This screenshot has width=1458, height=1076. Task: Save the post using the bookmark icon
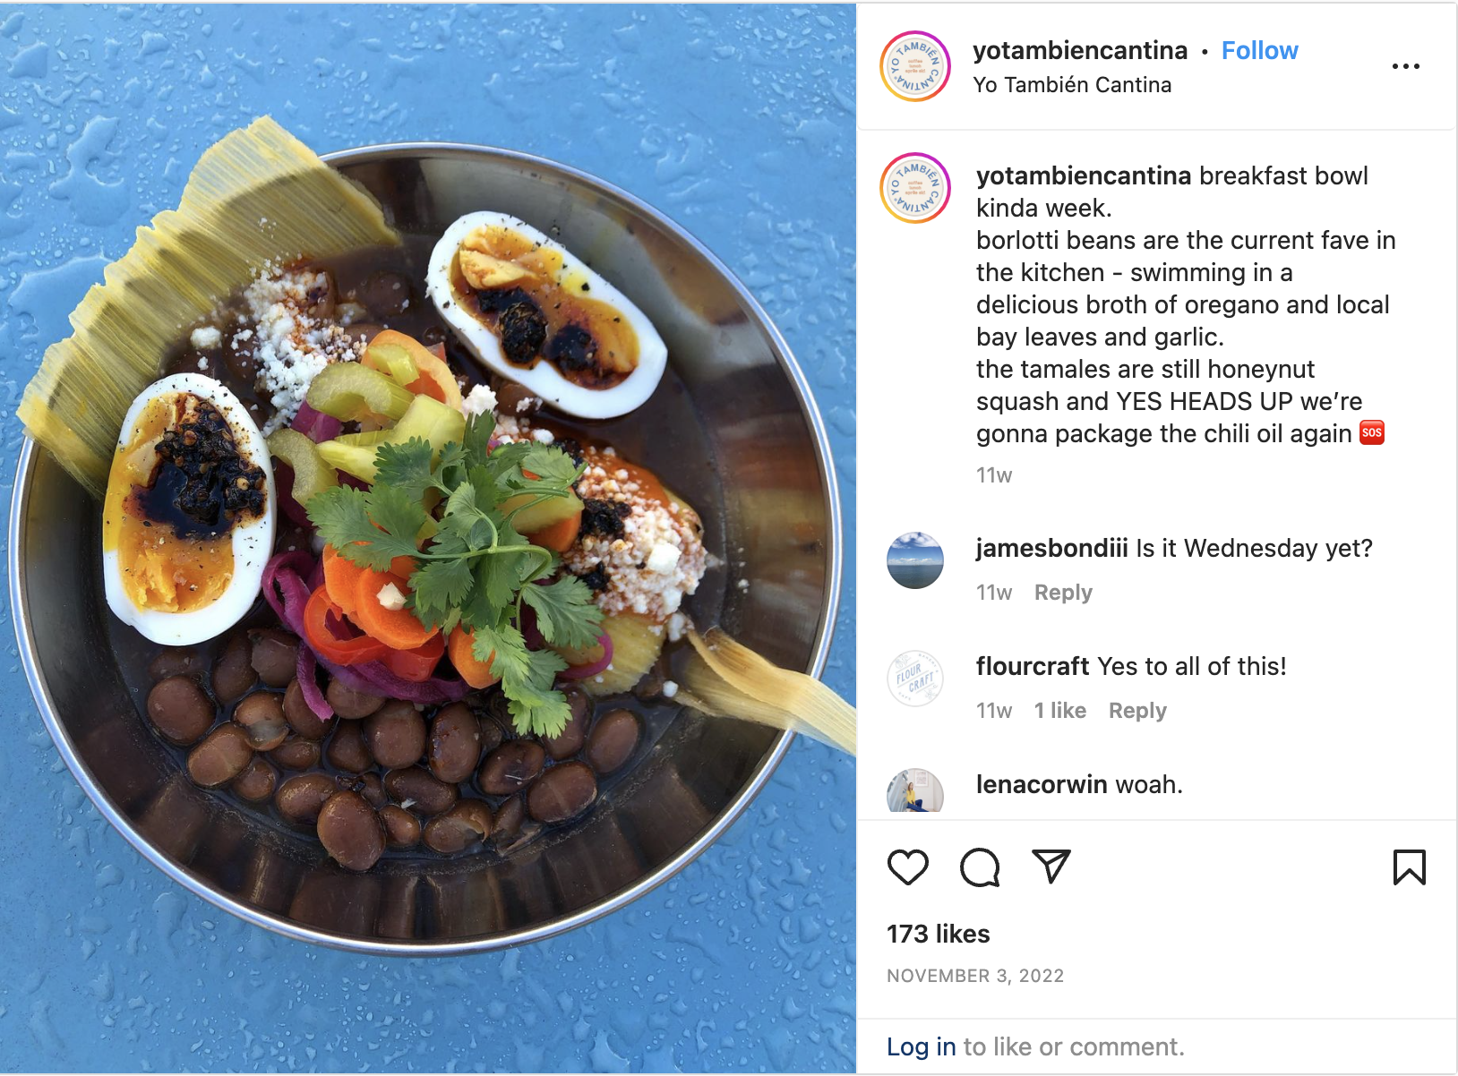(x=1409, y=867)
